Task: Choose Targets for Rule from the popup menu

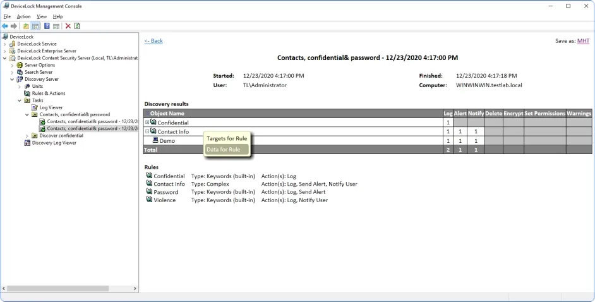Action: (227, 138)
